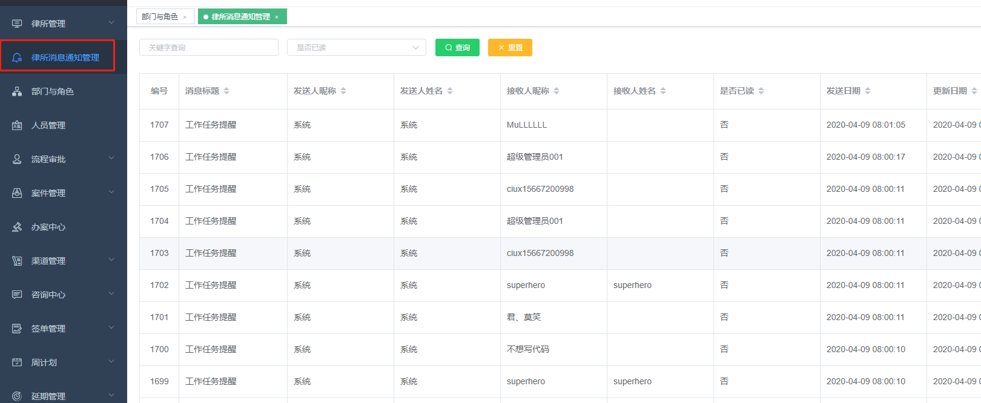Sort by 发送人姓名 column arrows
The height and width of the screenshot is (403, 981).
(x=450, y=91)
